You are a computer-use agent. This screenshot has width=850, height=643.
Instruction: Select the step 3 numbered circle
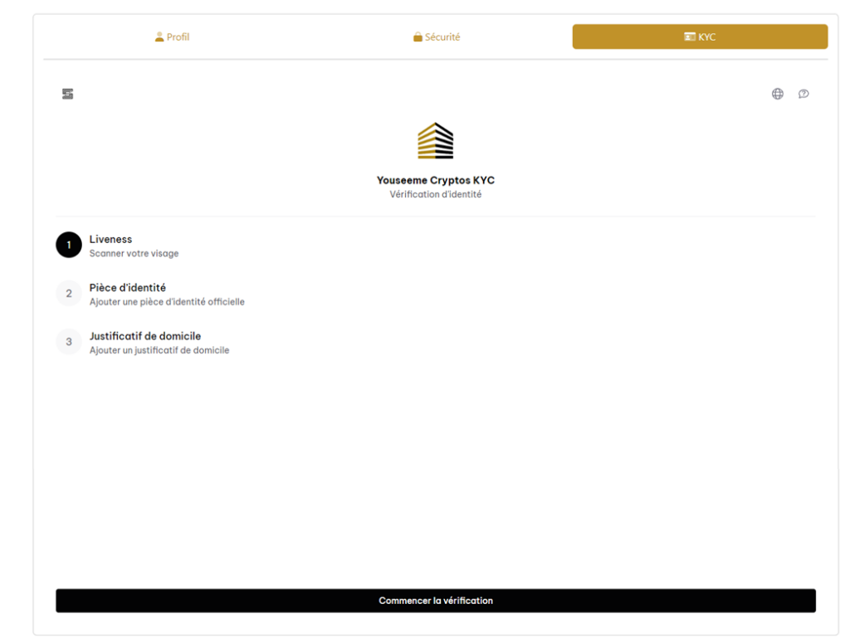tap(69, 342)
